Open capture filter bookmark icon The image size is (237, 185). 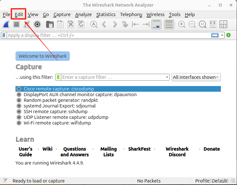[58, 77]
